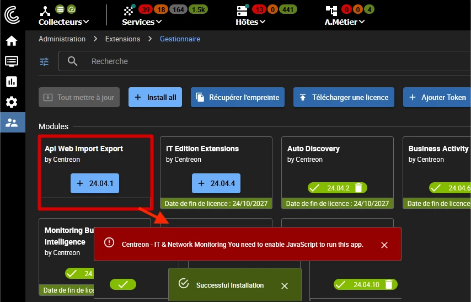Go to Administration breadcrumb
Image resolution: width=471 pixels, height=302 pixels.
62,39
